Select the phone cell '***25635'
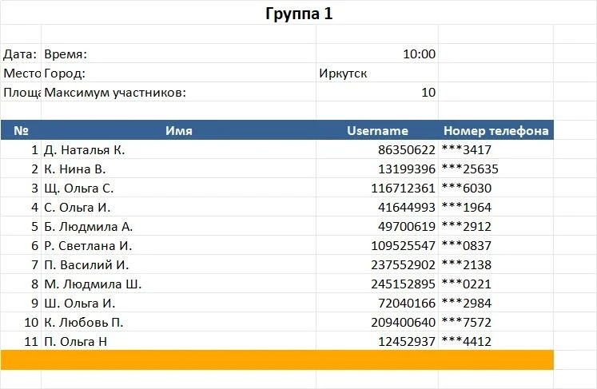Viewport: 597px width, 389px height. click(x=496, y=169)
